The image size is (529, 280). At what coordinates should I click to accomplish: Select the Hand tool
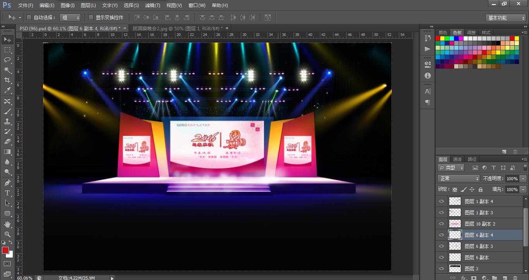click(x=7, y=224)
